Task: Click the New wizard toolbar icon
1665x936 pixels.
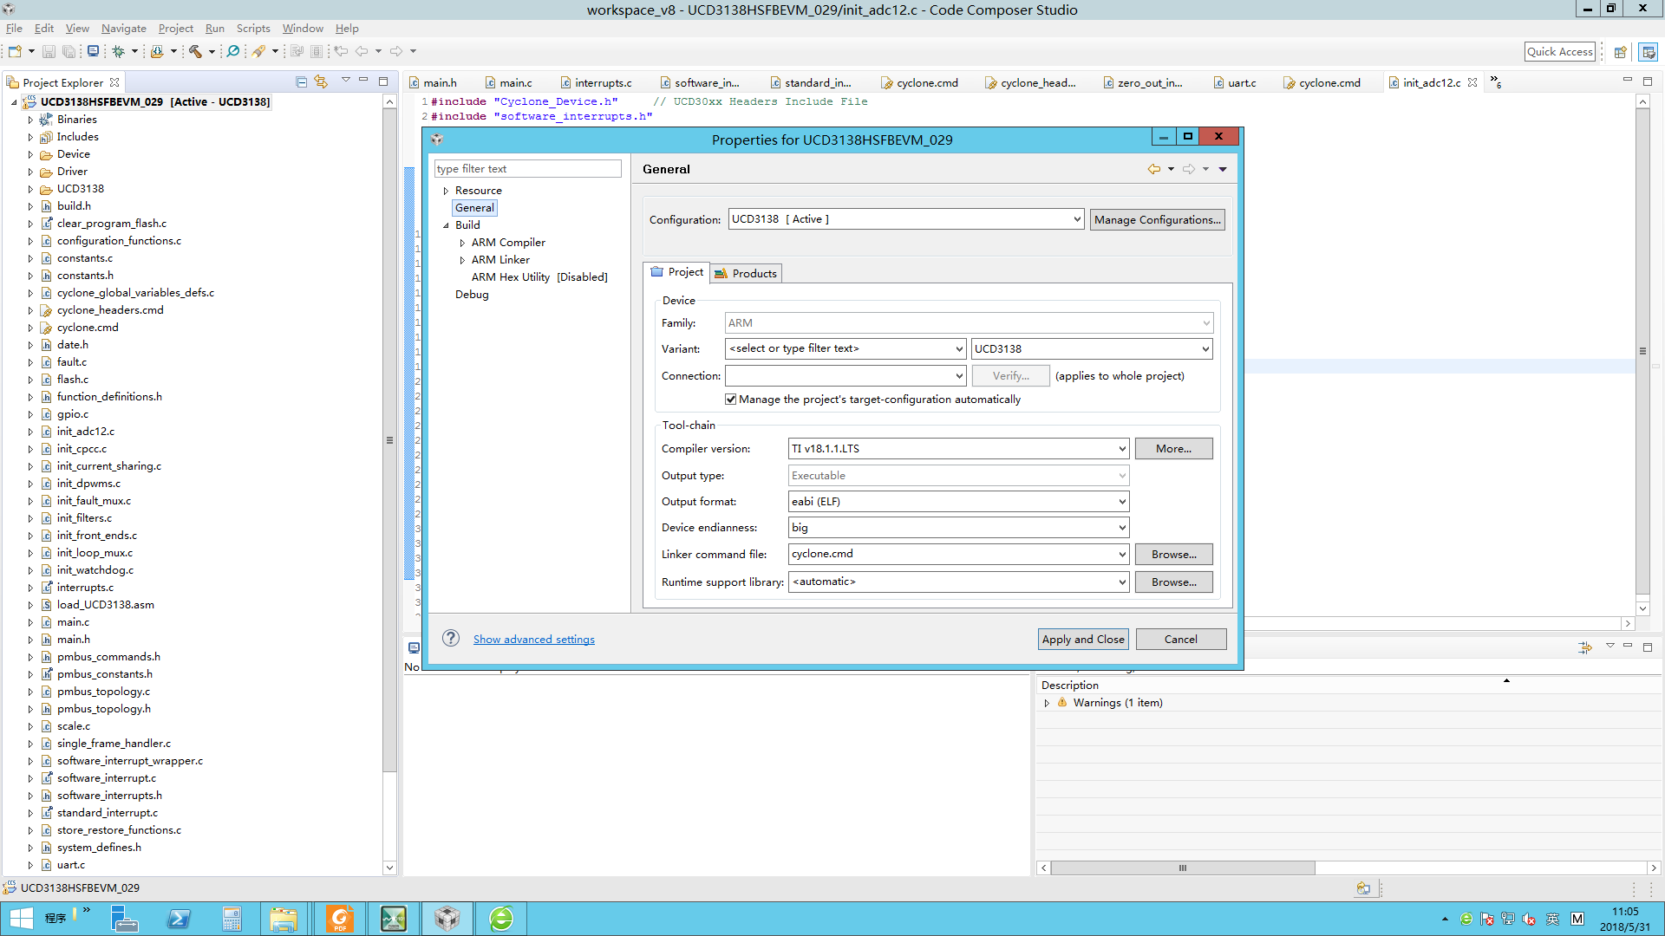Action: 15,52
